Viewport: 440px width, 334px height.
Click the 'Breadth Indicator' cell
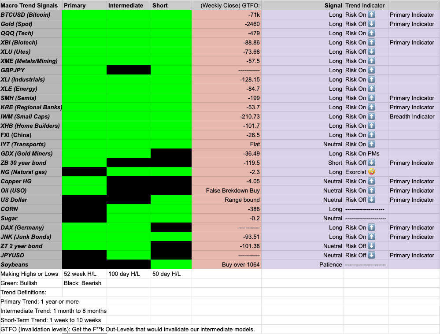tap(414, 116)
